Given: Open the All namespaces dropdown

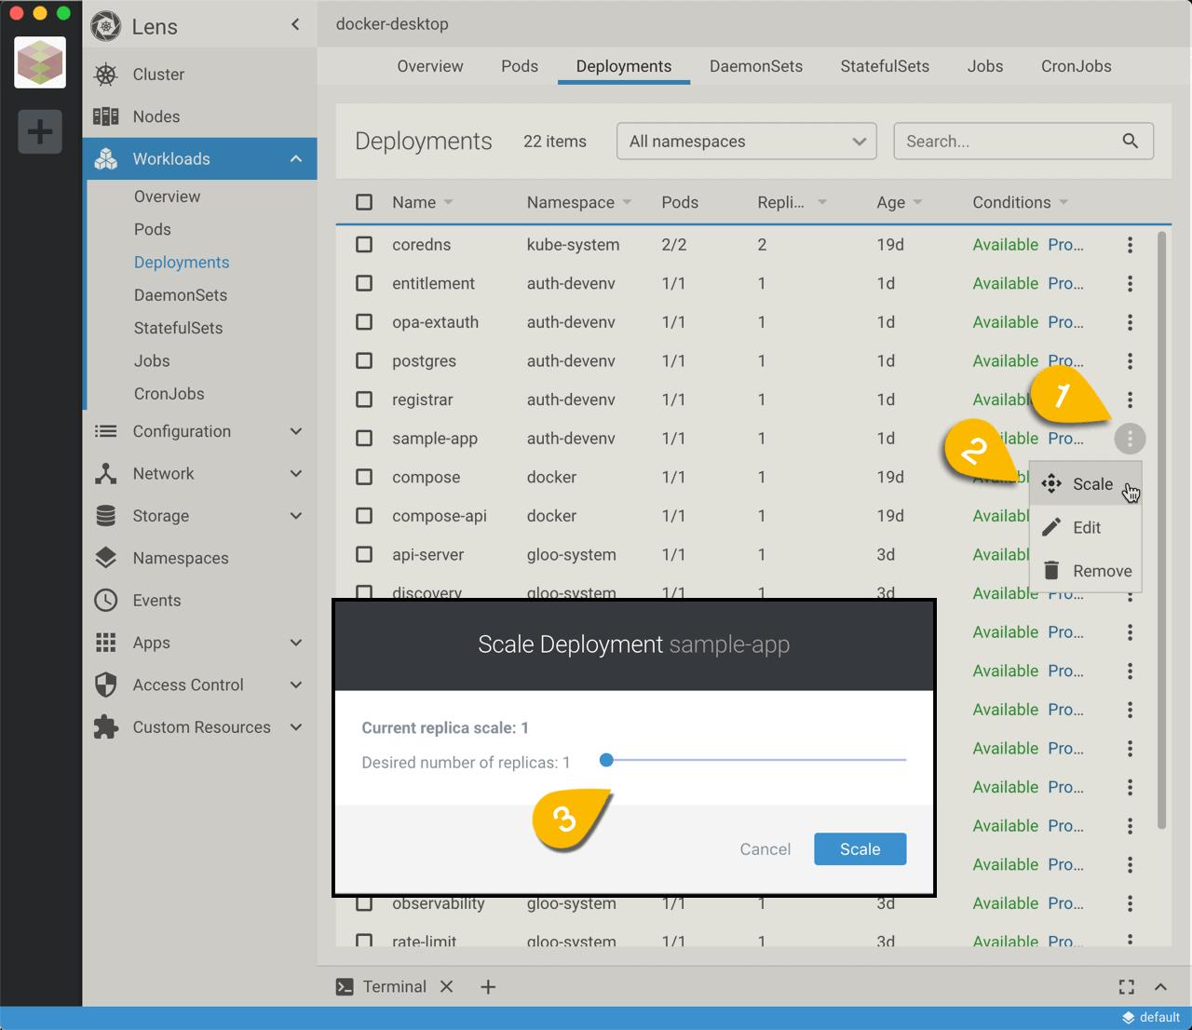Looking at the screenshot, I should 746,141.
